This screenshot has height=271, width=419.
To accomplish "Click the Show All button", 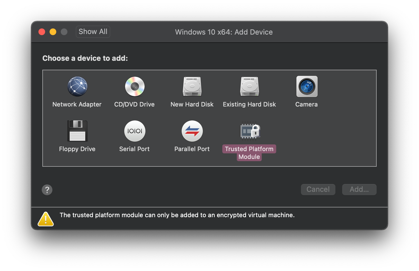I will tap(93, 32).
